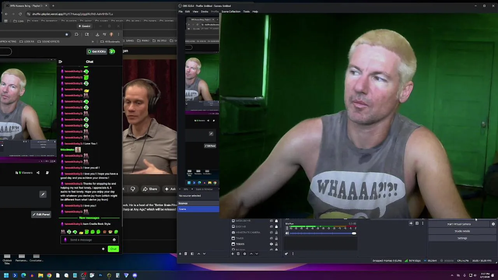The image size is (498, 280).
Task: Toggle visibility of EASY HR source
Action: click(x=271, y=226)
